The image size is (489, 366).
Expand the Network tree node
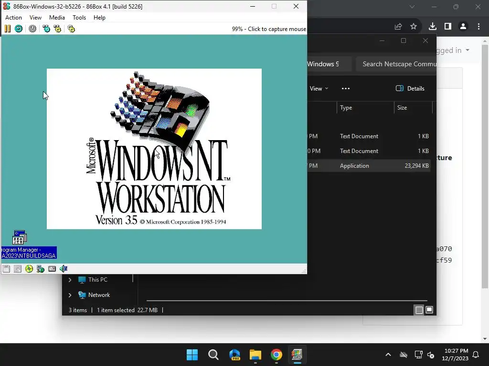coord(70,295)
